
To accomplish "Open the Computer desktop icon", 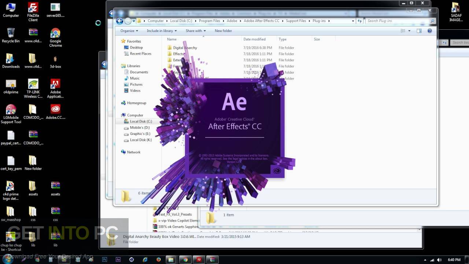I will click(x=11, y=10).
